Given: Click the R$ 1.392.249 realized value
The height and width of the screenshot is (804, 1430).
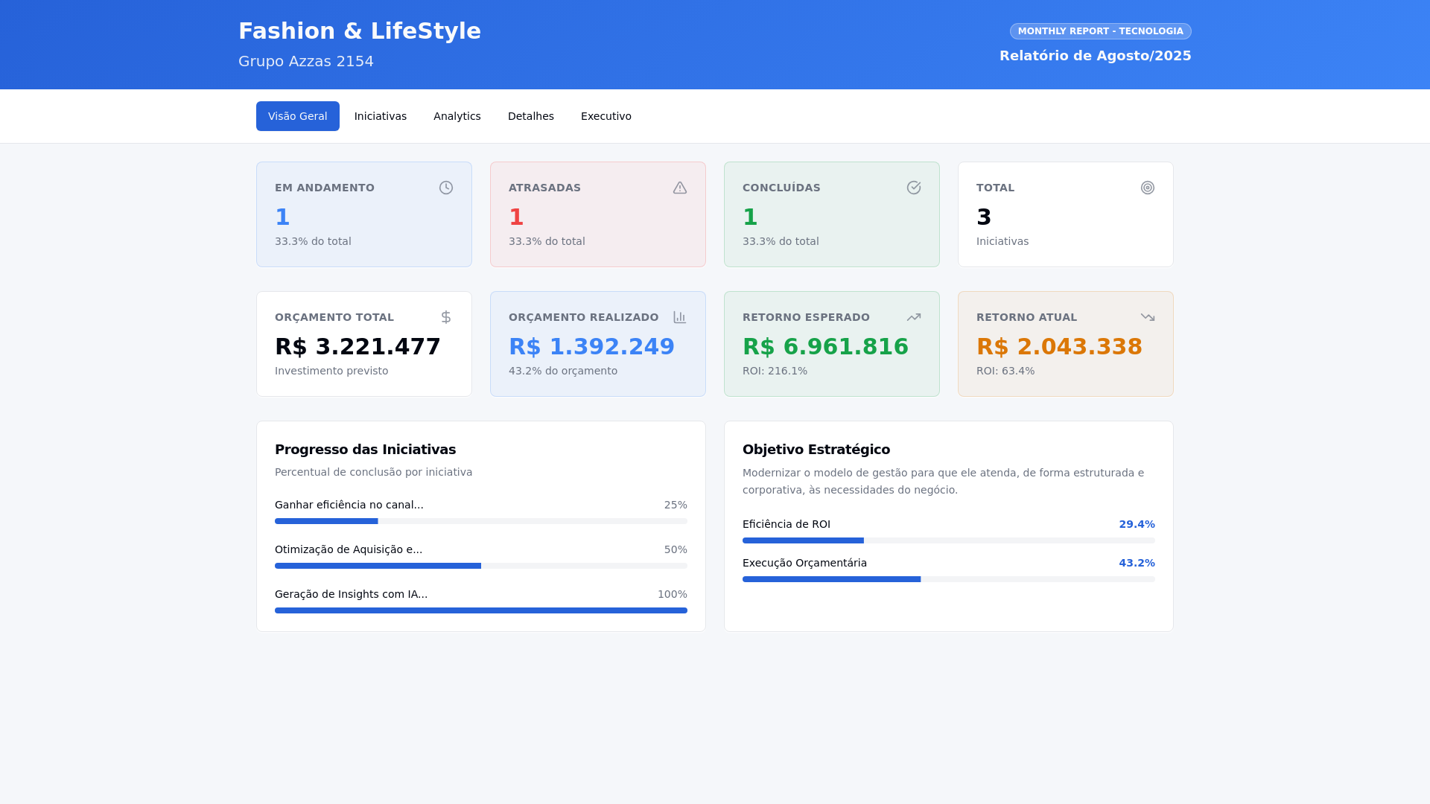Looking at the screenshot, I should (x=591, y=347).
